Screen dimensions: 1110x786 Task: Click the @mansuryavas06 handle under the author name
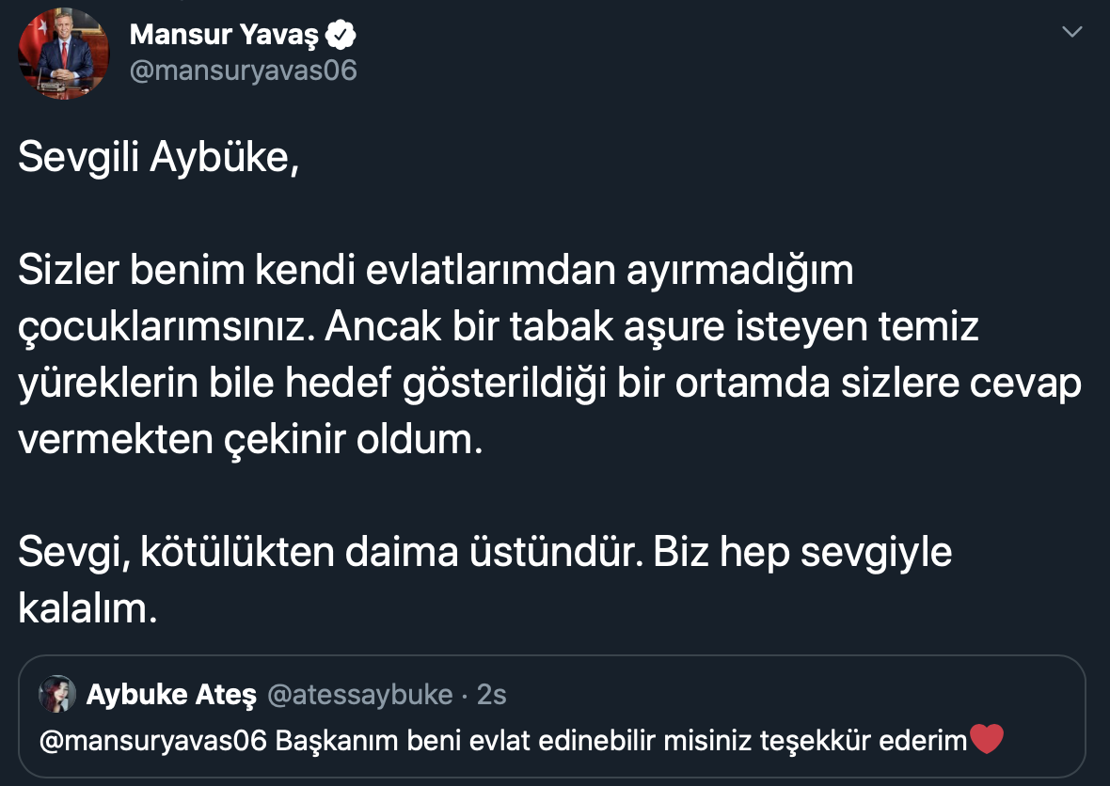[x=243, y=71]
